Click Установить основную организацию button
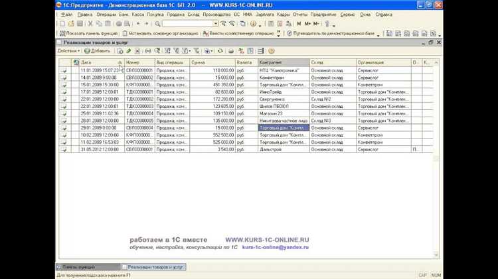Viewport: 498px width, 279px height. tap(161, 33)
